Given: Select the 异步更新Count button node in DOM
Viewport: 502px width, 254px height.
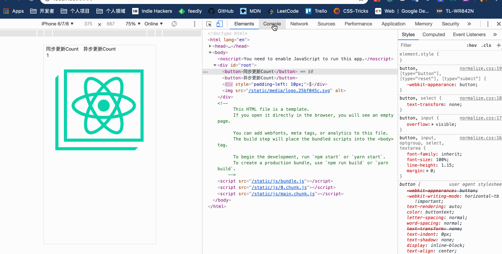Looking at the screenshot, I should pos(260,78).
